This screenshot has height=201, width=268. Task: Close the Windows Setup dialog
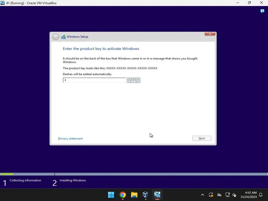coord(210,34)
